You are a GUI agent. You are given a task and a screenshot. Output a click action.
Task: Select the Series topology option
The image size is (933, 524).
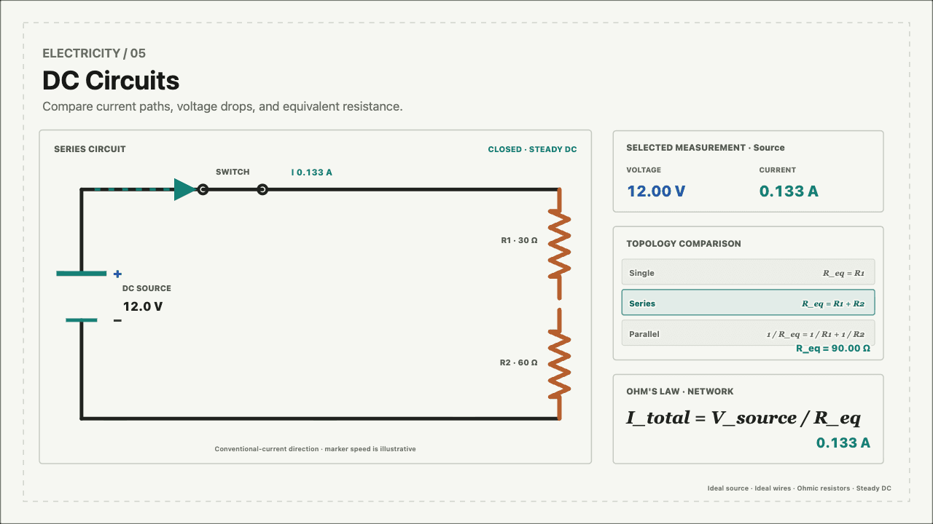point(748,303)
